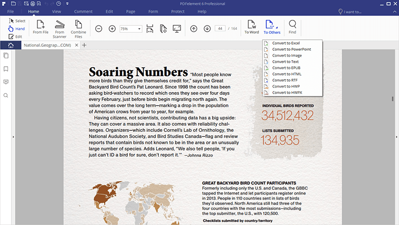
Task: Collapse the ribbon with the chevron arrow
Action: 395,11
